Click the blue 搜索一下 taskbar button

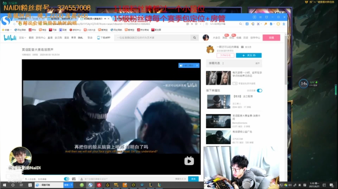(x=69, y=185)
